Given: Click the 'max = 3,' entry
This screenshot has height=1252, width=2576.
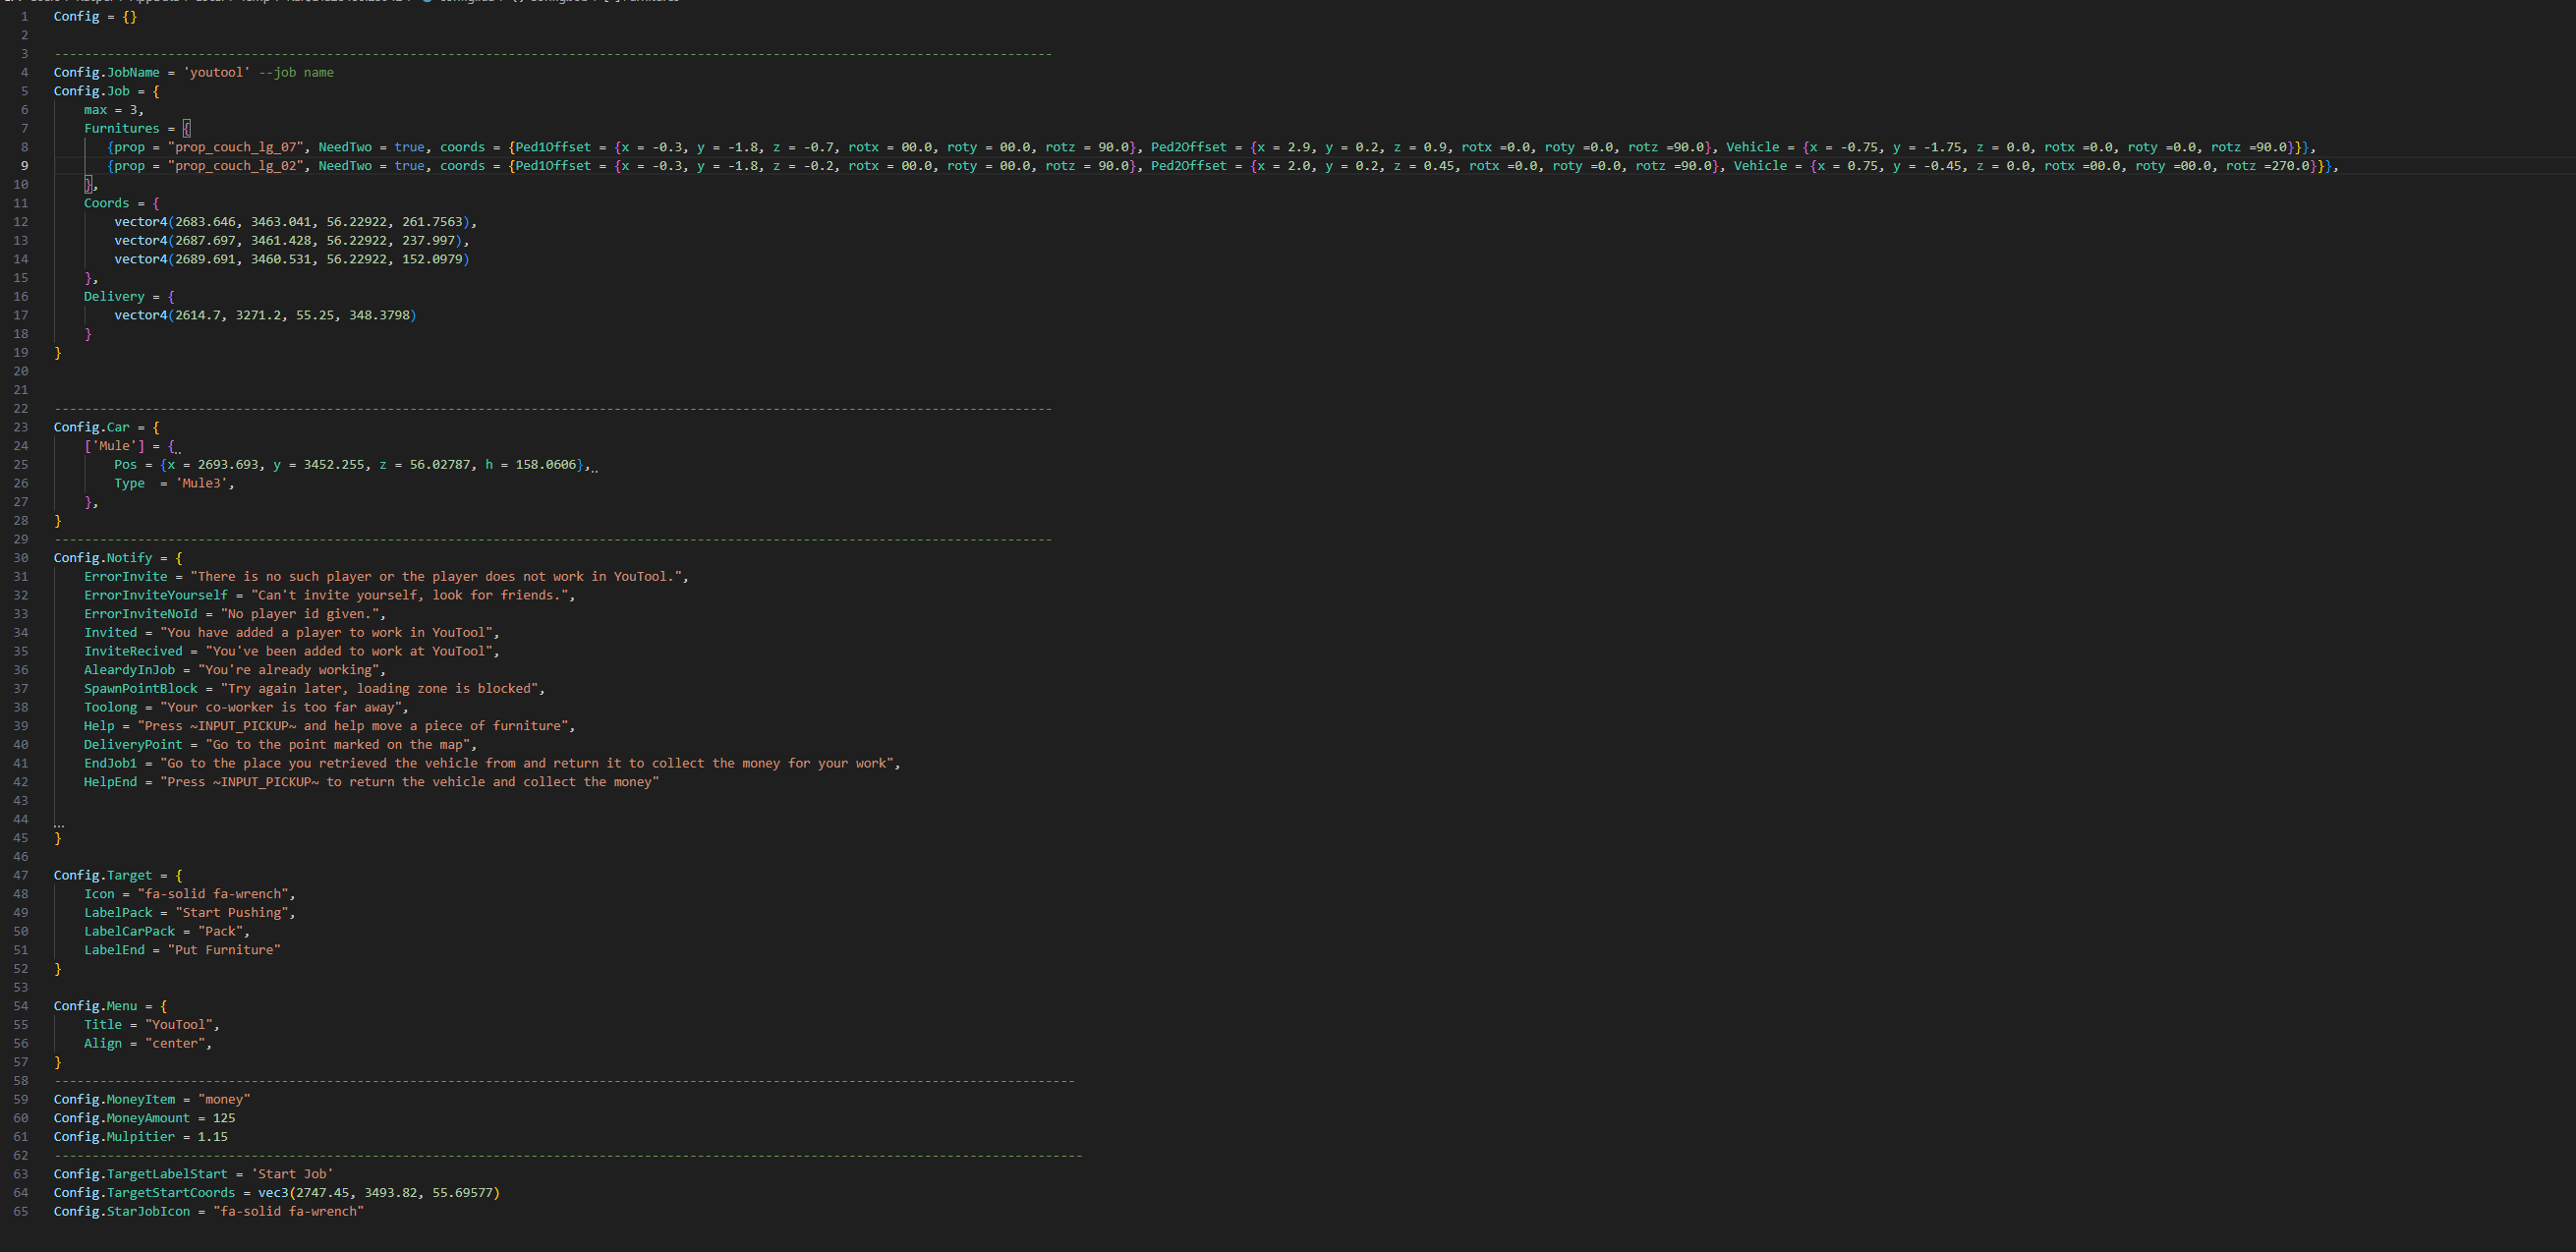Looking at the screenshot, I should click(114, 110).
